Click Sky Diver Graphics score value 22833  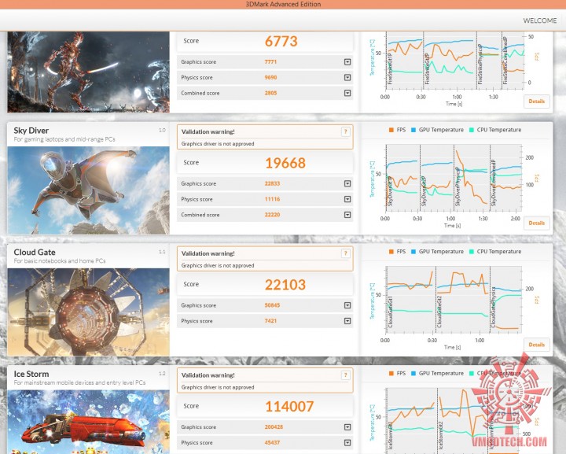[x=272, y=184]
